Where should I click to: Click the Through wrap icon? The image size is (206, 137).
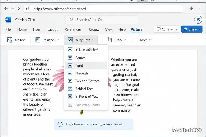click(x=70, y=73)
